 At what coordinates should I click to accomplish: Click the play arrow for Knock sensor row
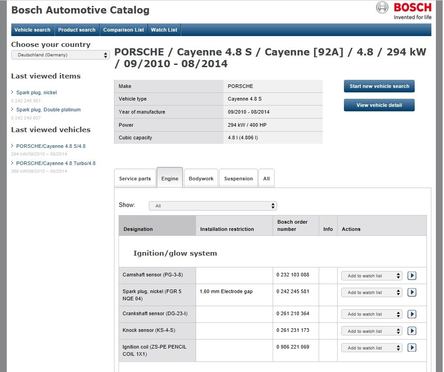pyautogui.click(x=412, y=331)
